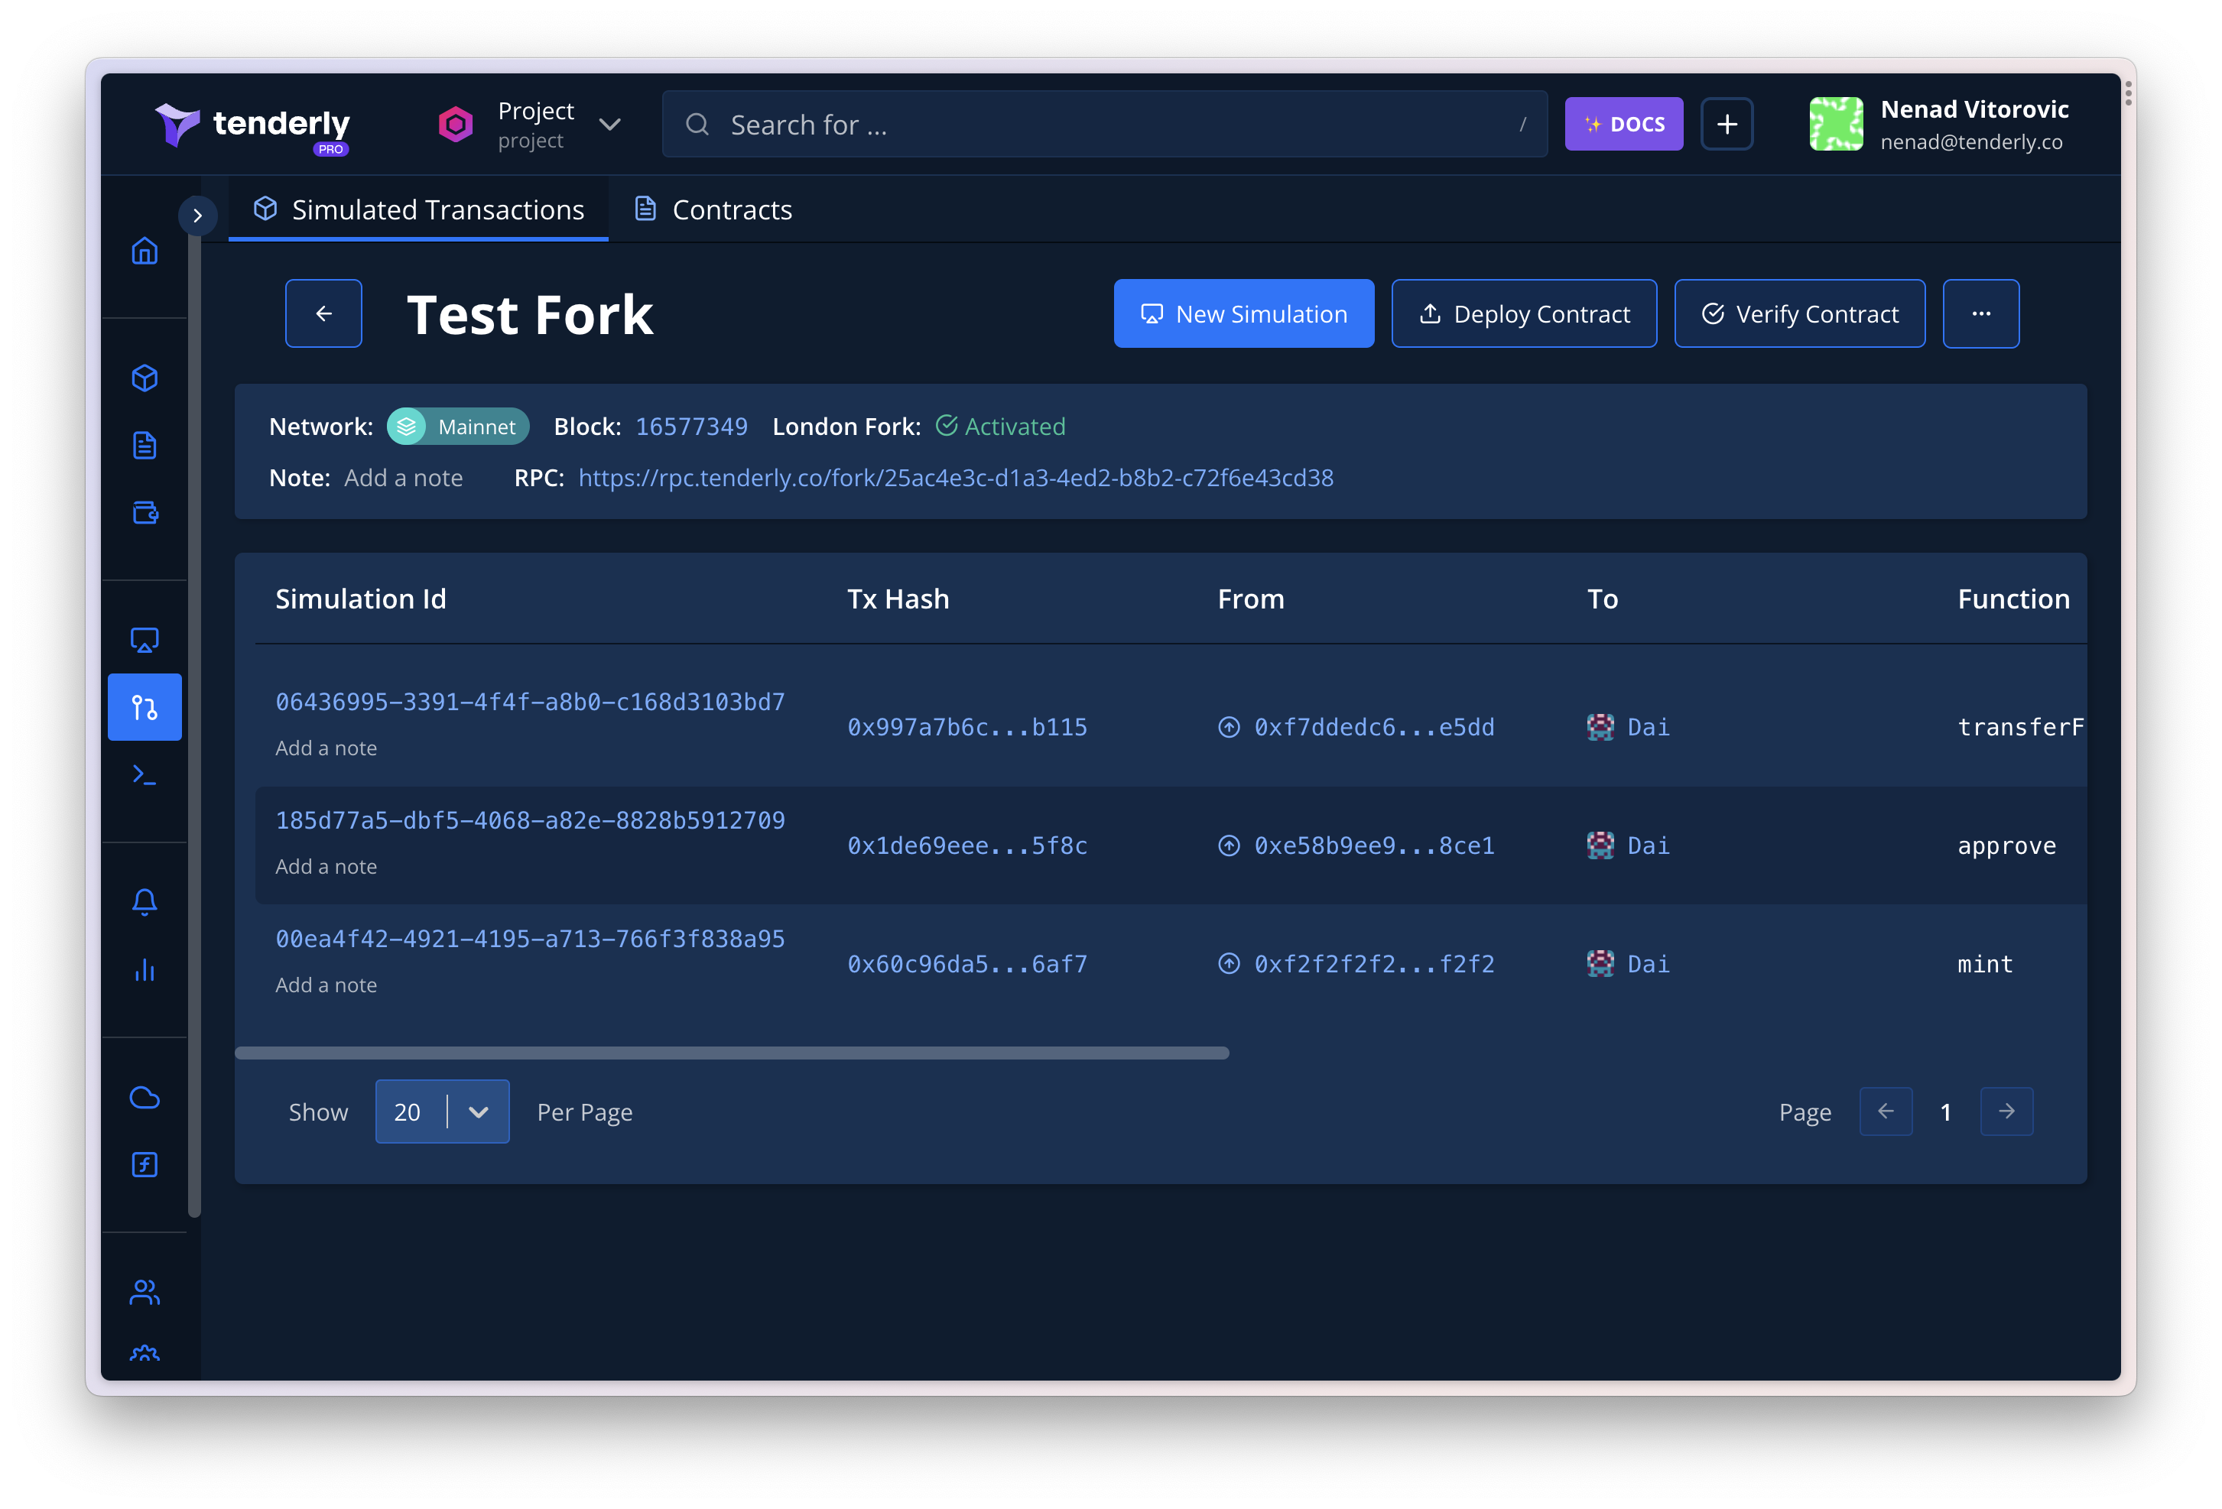Expand the collapsed sidebar chevron
This screenshot has height=1509, width=2222.
(x=197, y=216)
